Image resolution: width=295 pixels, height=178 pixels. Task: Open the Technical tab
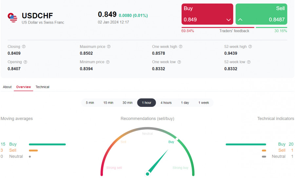[x=42, y=87]
